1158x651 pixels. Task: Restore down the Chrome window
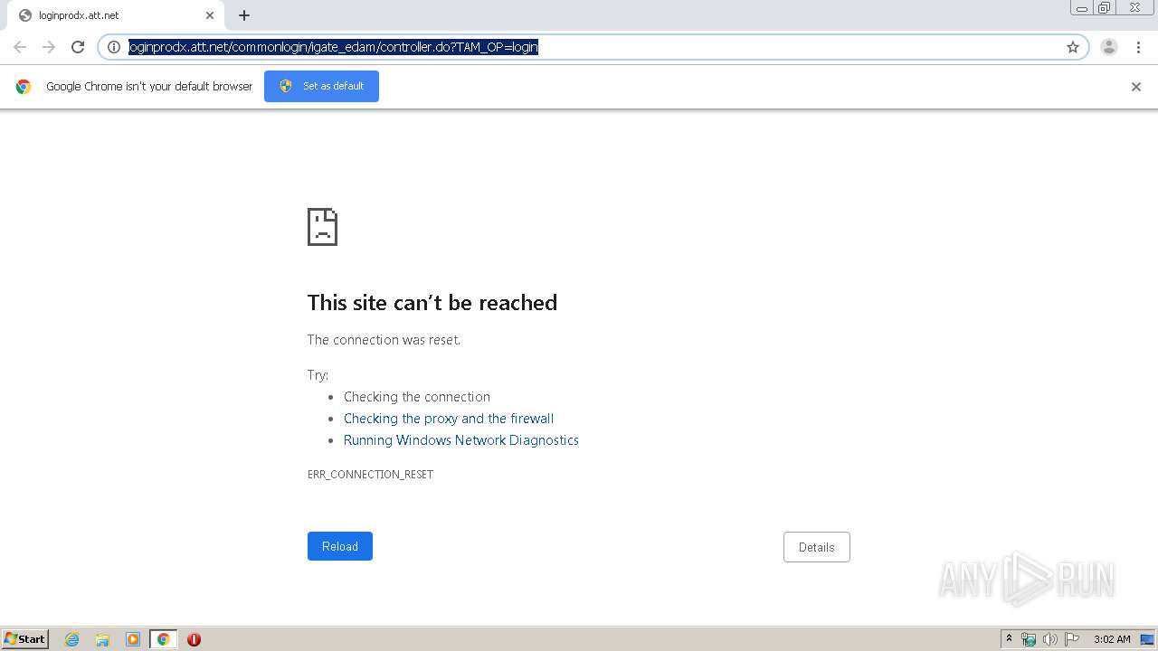1105,8
